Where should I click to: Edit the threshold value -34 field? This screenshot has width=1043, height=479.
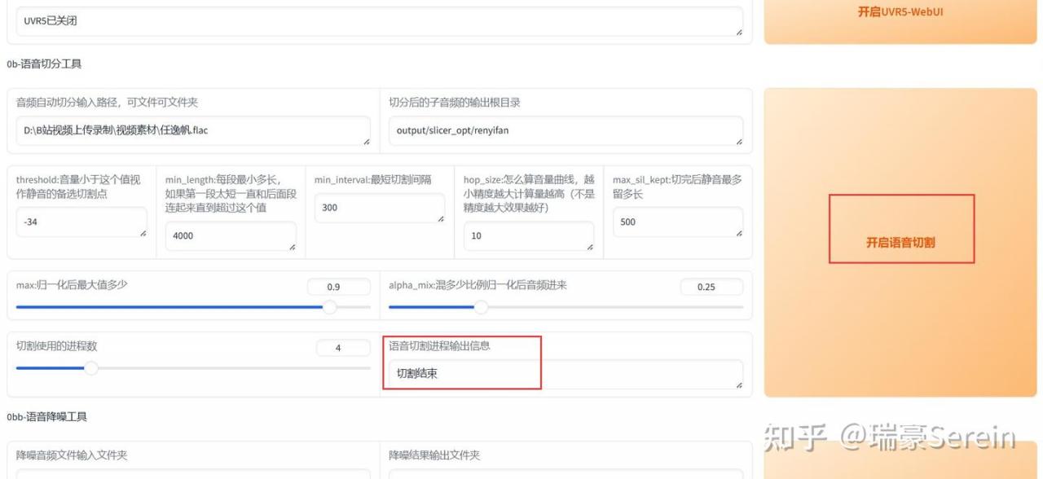coord(81,222)
